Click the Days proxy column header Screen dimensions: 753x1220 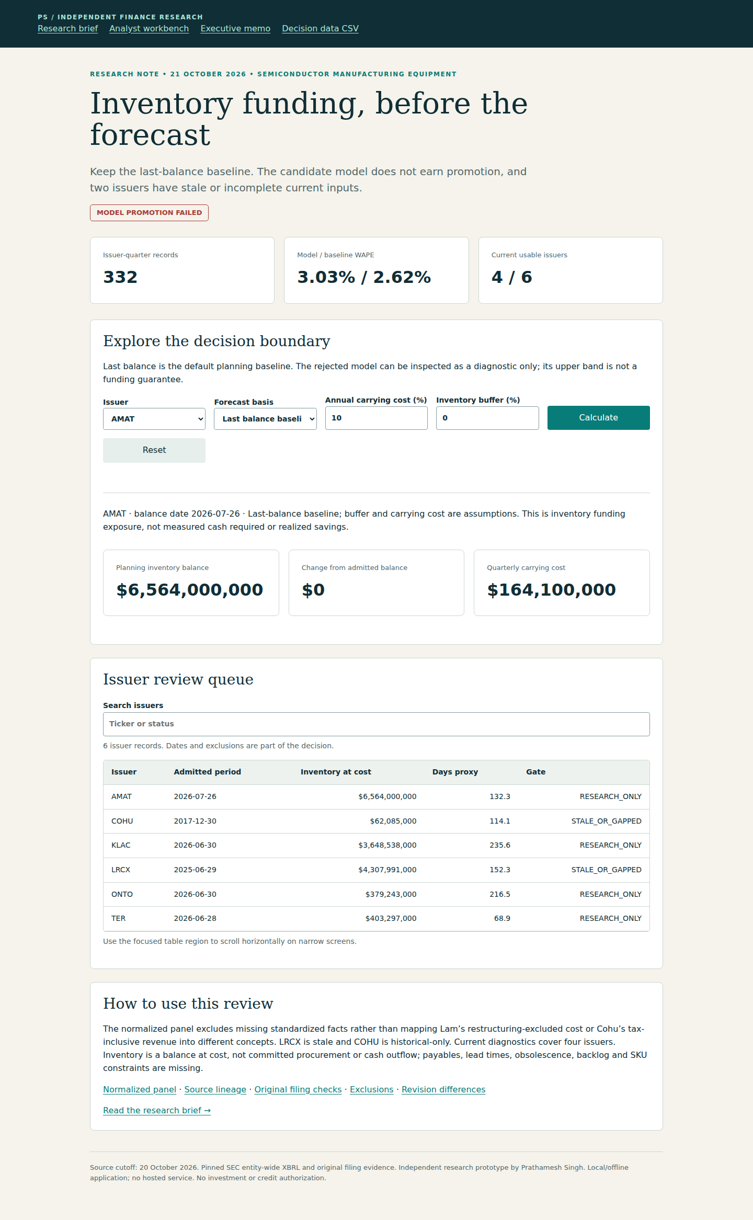coord(455,772)
